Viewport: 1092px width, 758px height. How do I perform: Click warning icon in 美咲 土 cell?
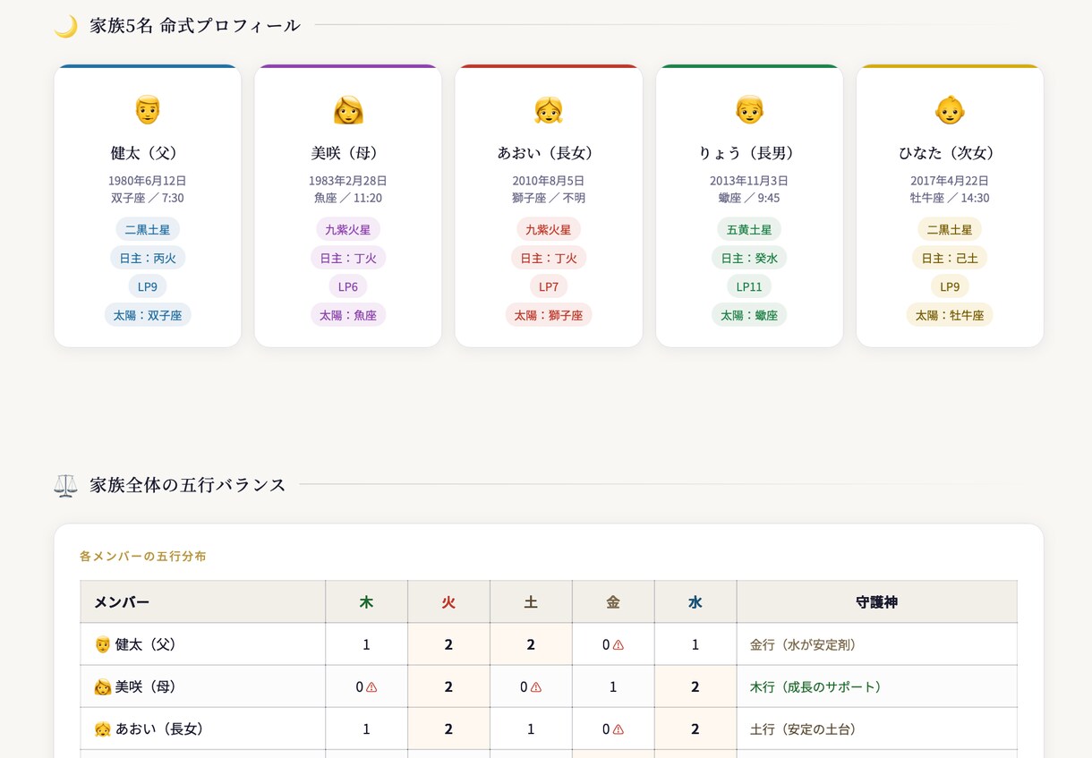point(536,687)
